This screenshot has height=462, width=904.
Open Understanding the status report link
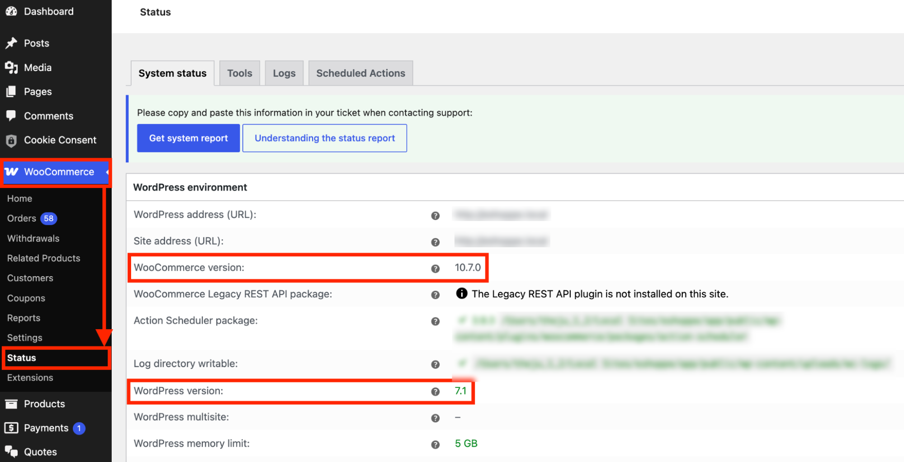pos(325,138)
